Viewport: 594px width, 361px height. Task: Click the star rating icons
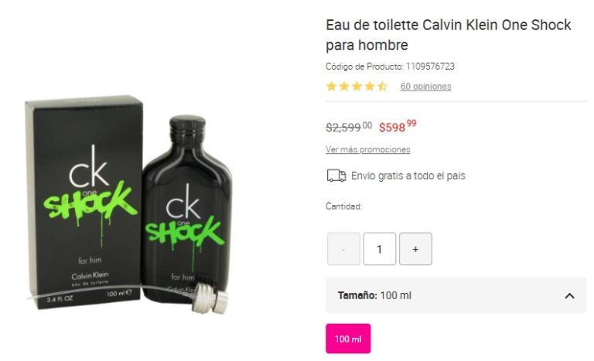357,87
